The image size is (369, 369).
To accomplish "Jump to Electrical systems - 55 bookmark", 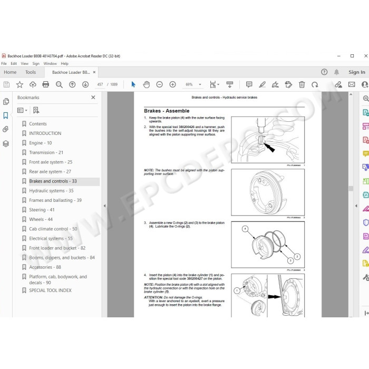I will [51, 238].
